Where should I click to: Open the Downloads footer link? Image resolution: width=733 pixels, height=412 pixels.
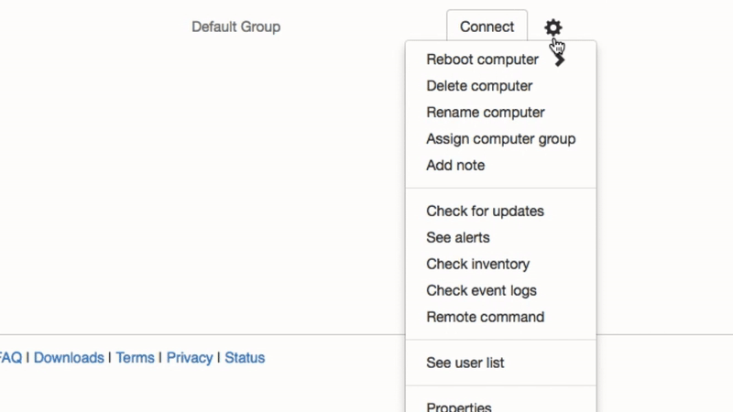coord(69,358)
